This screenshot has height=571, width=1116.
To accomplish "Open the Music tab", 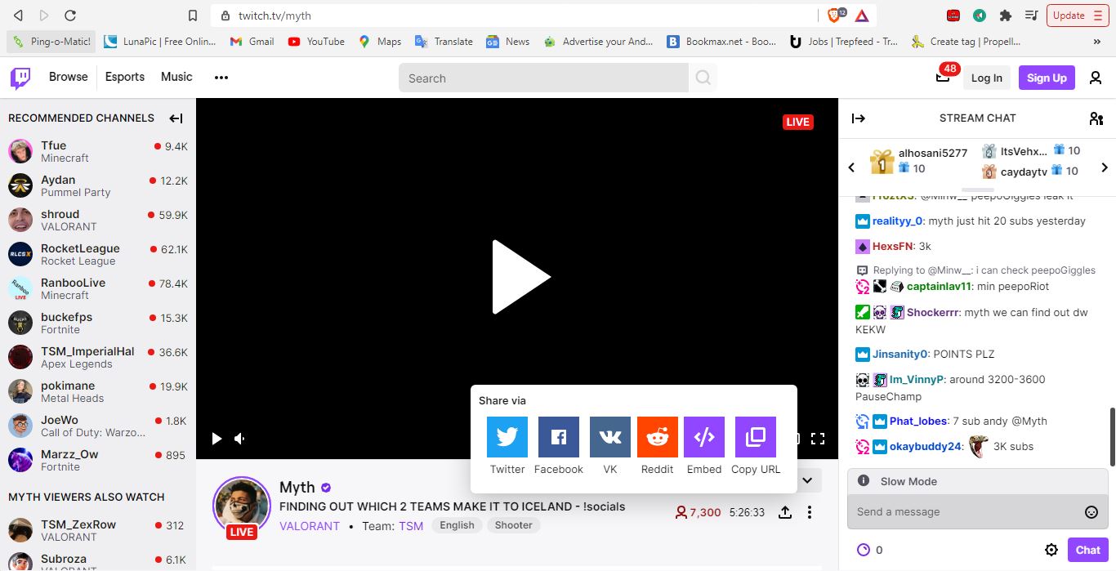I will [176, 77].
